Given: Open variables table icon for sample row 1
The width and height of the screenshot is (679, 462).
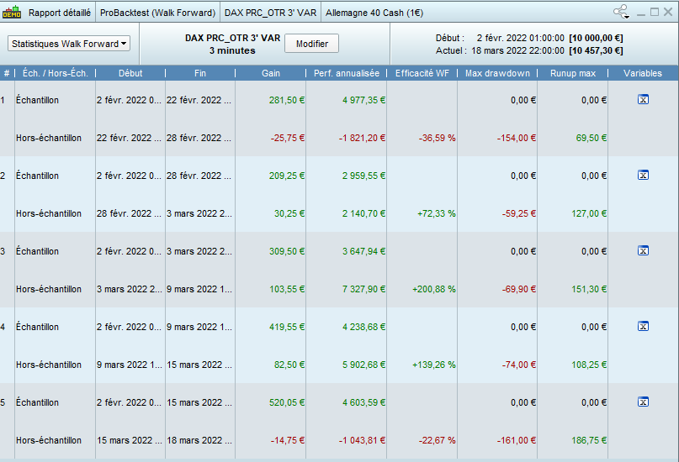Looking at the screenshot, I should tap(643, 100).
